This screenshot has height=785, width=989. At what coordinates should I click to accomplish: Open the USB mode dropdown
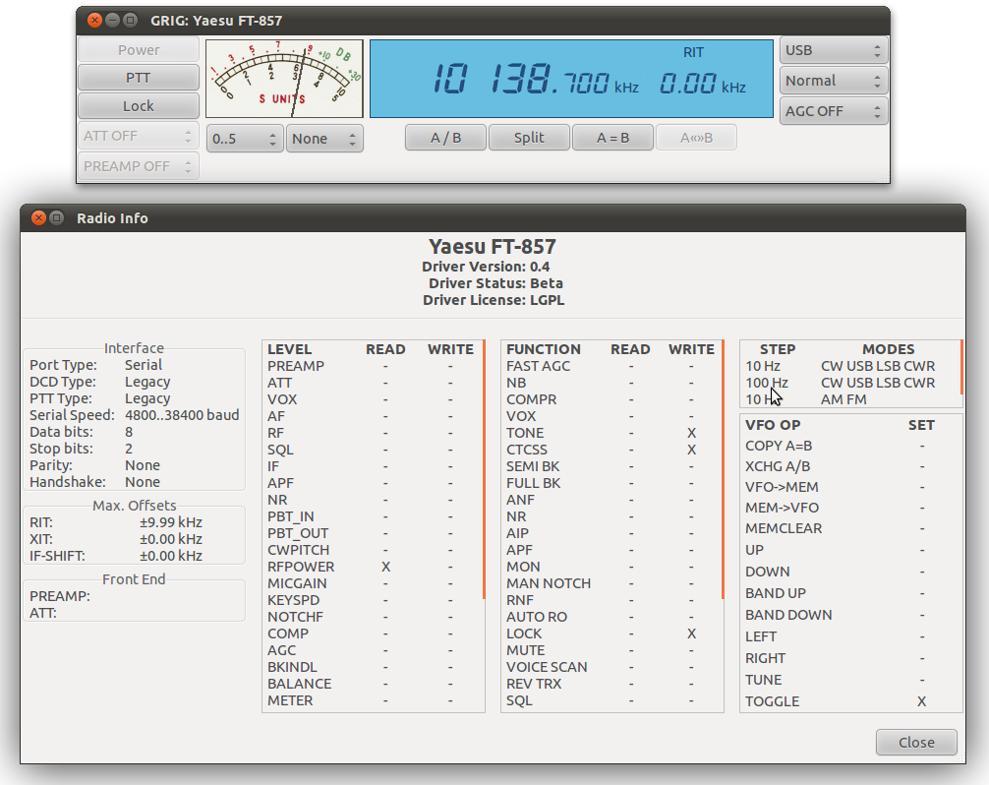click(x=834, y=50)
